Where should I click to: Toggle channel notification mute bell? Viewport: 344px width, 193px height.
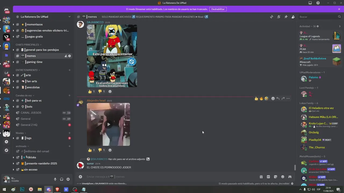click(279, 17)
